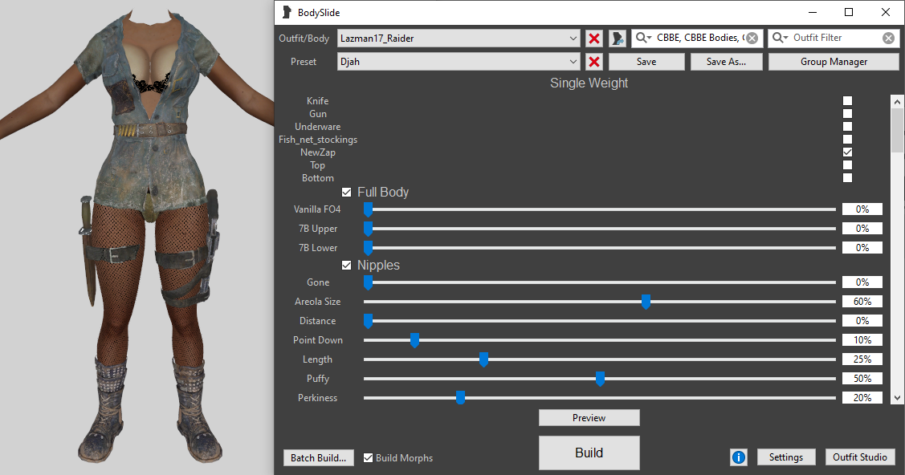Click the BodySlide title bar app icon
905x475 pixels.
tap(286, 12)
